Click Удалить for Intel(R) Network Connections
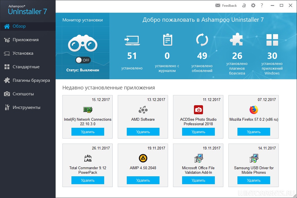Viewport: 297px width, 198px height. (x=88, y=132)
